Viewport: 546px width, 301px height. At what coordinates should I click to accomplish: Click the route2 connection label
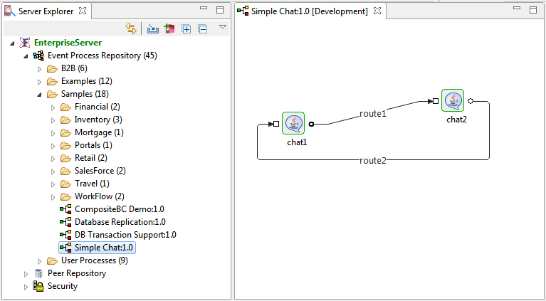[373, 160]
